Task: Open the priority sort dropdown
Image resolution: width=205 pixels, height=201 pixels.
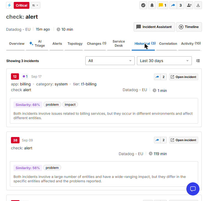Action: tap(35, 5)
